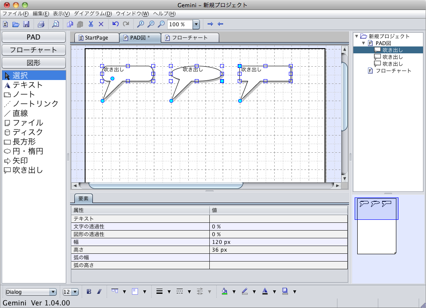Open the ファイル(F) menu
Screen dimensions: 426x308
click(x=15, y=14)
